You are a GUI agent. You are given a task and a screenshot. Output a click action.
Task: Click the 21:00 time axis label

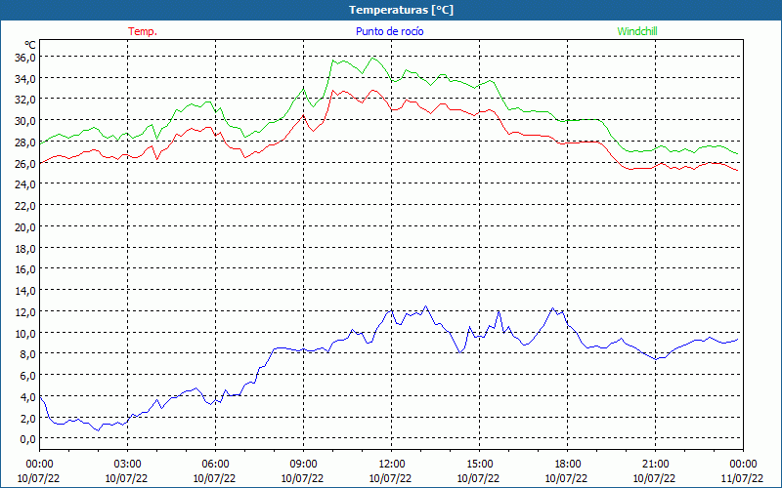click(x=655, y=465)
